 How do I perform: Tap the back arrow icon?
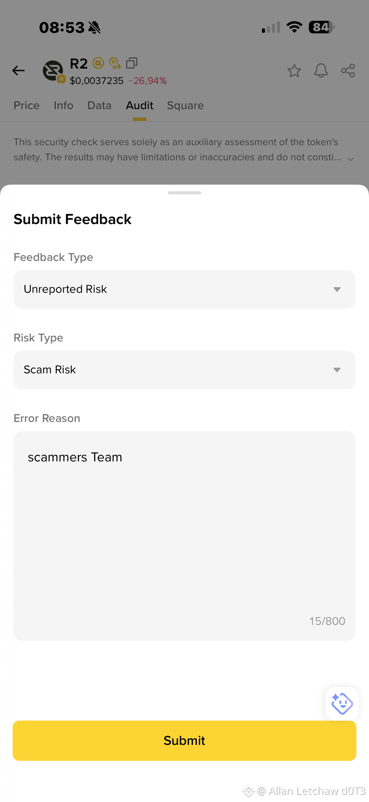point(18,70)
